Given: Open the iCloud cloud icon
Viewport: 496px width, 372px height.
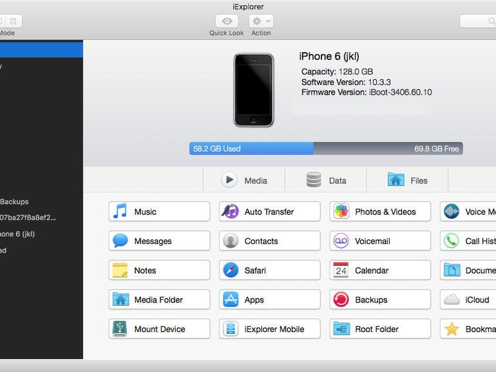Looking at the screenshot, I should [x=452, y=300].
